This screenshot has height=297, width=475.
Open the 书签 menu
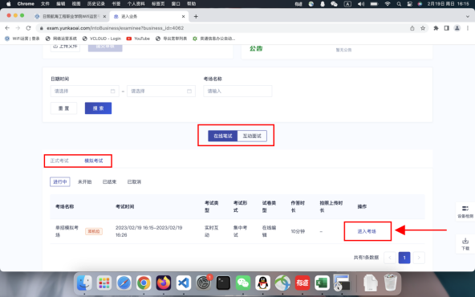click(x=116, y=4)
